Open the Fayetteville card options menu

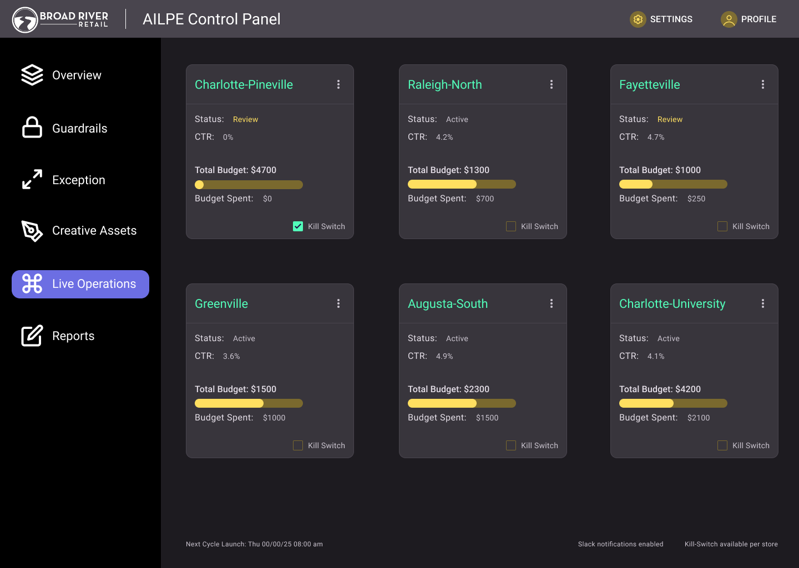(763, 84)
